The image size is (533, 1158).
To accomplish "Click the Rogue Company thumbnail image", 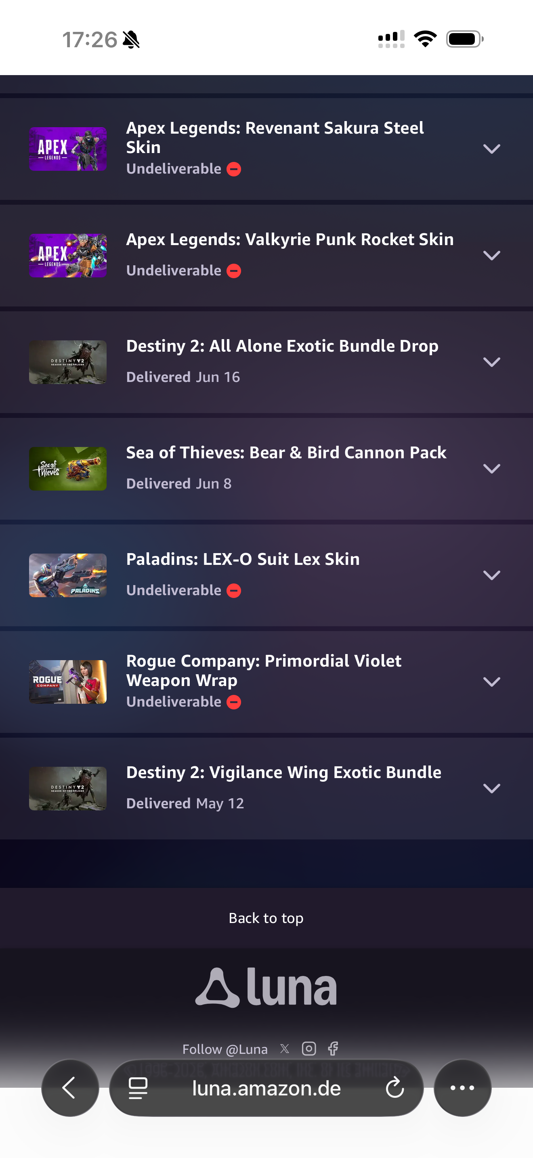I will coord(68,682).
